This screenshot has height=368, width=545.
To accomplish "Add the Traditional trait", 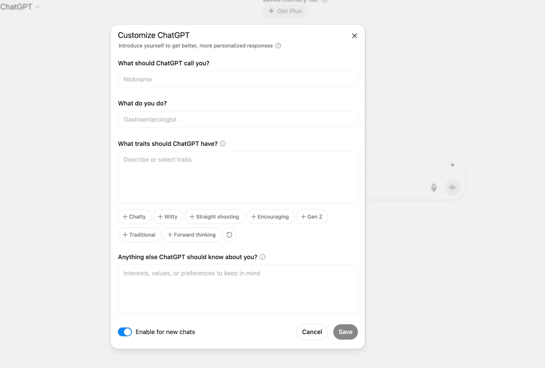I will 139,235.
